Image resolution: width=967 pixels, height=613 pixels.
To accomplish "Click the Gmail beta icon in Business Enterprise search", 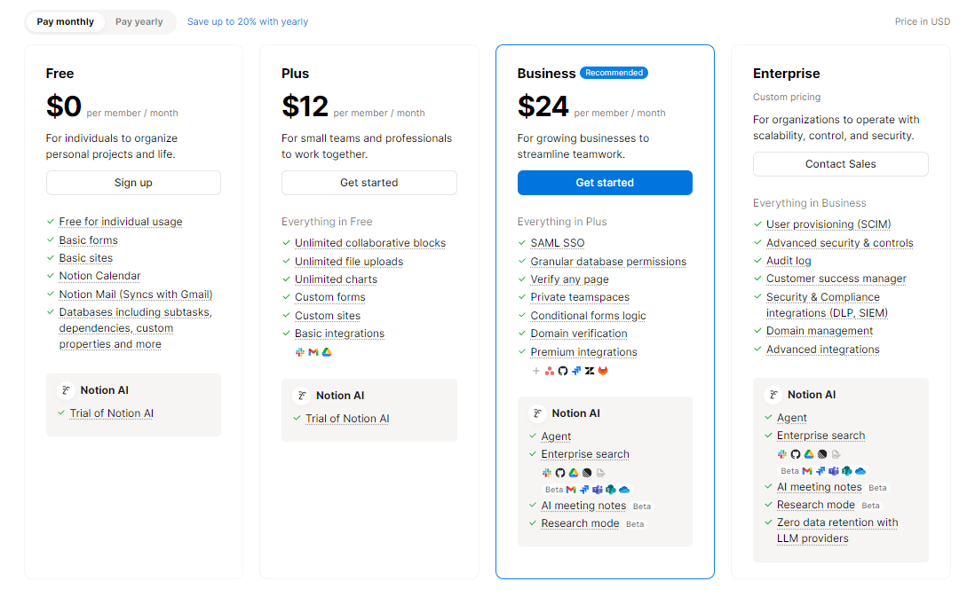I will point(571,490).
